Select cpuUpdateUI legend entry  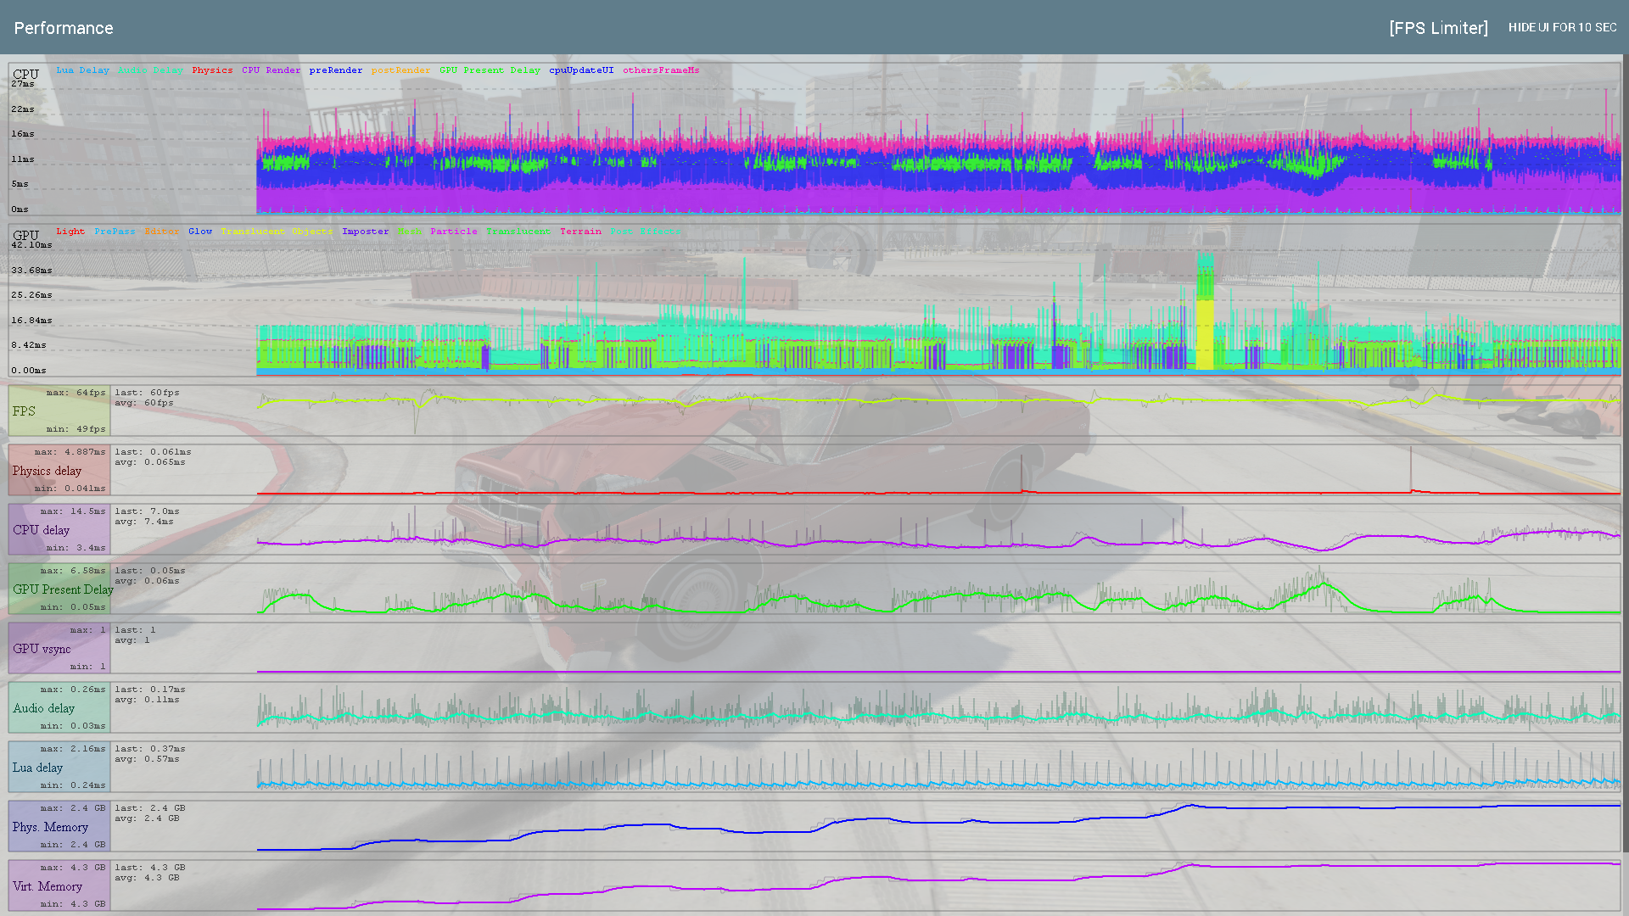[581, 70]
